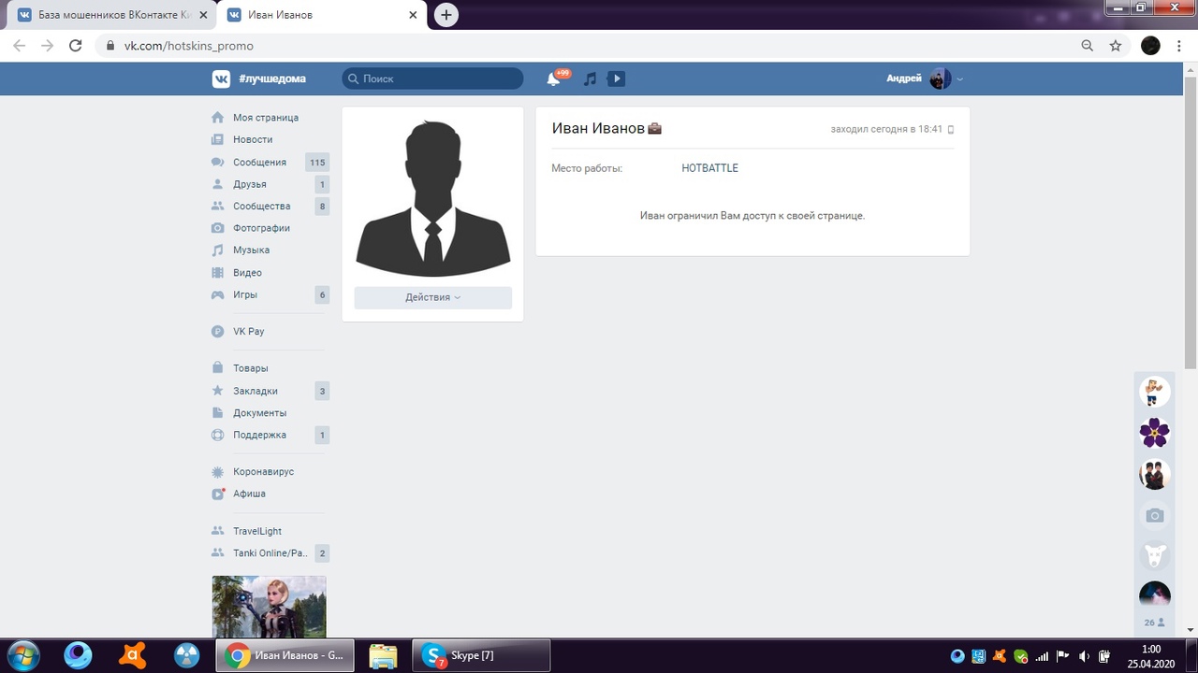Open the camera icon in the right sidebar
The height and width of the screenshot is (673, 1198).
(x=1154, y=515)
